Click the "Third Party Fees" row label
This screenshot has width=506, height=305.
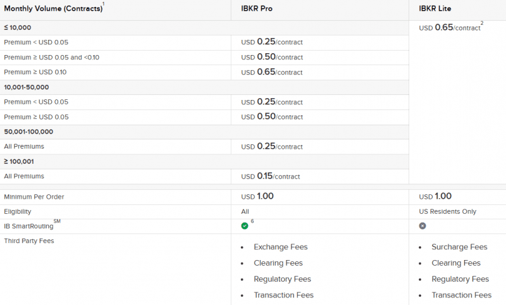pos(28,241)
